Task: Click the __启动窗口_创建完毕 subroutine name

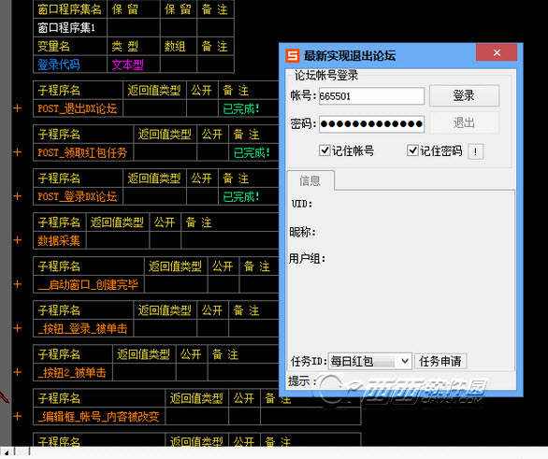Action: [88, 285]
